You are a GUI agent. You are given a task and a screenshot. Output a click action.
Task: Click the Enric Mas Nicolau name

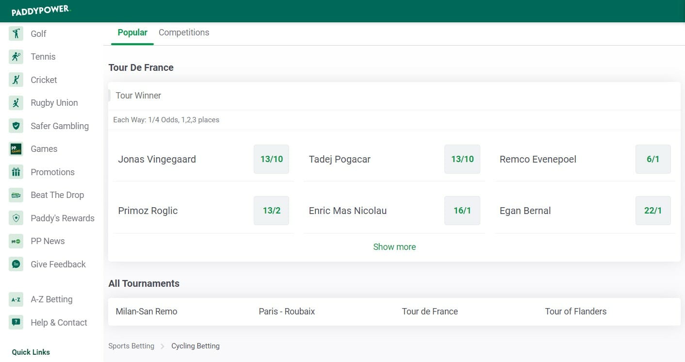[x=348, y=211]
